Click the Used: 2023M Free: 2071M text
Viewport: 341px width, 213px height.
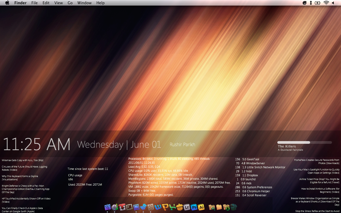tap(85, 185)
